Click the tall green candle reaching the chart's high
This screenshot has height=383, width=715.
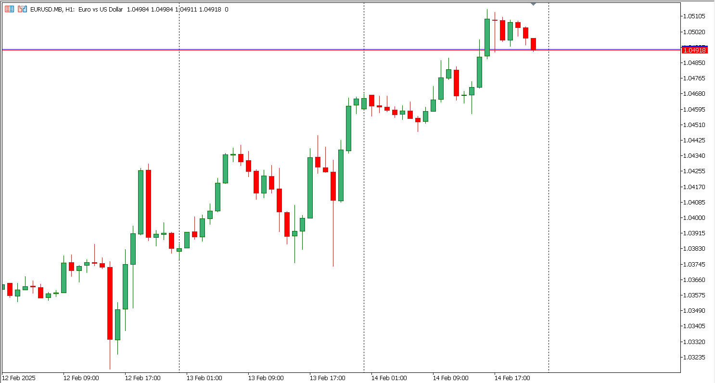tap(487, 38)
